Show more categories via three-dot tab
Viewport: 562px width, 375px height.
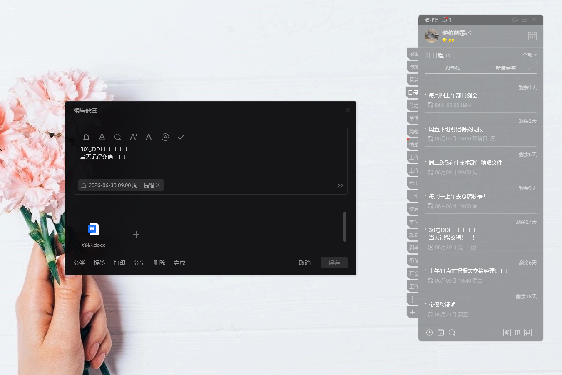(x=413, y=299)
